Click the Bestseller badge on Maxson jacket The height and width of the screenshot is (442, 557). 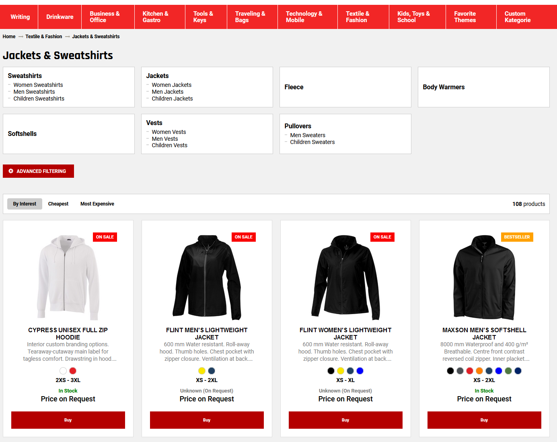pos(517,237)
